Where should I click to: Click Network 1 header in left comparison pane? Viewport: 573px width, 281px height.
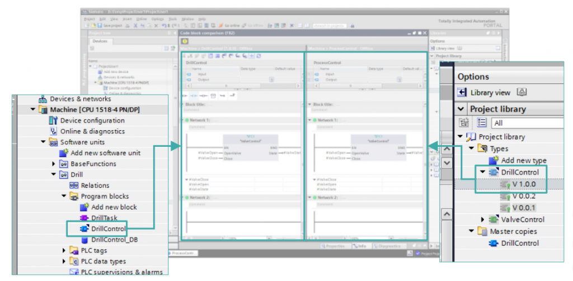(241, 120)
